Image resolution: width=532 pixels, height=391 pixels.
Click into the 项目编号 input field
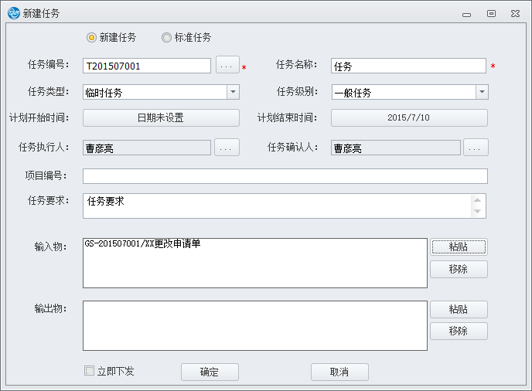pyautogui.click(x=285, y=176)
